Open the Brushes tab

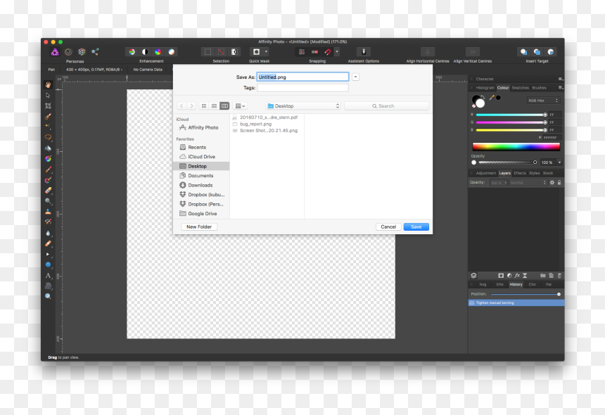tap(539, 88)
